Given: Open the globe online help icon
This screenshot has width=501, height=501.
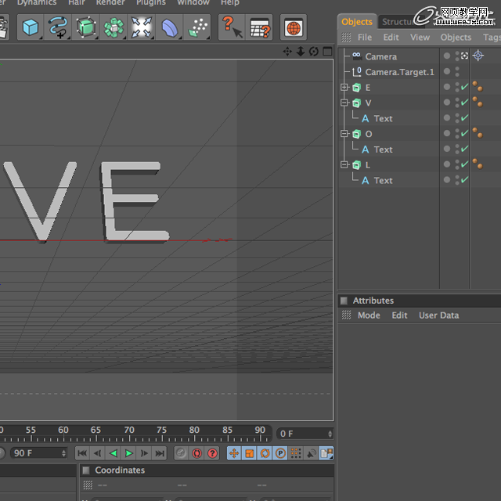Looking at the screenshot, I should (294, 27).
